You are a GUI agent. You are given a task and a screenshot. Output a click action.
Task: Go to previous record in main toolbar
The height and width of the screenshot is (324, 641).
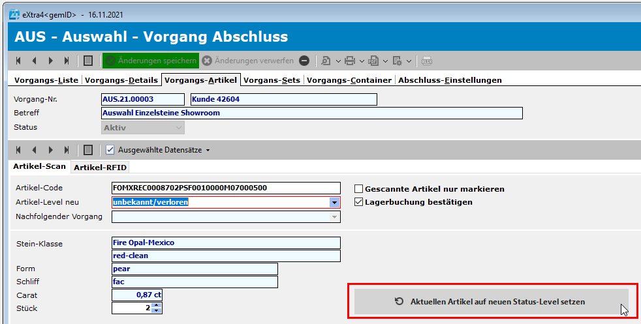[x=35, y=61]
